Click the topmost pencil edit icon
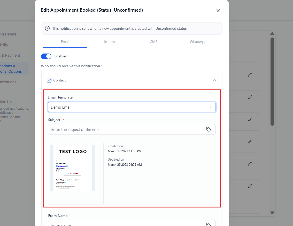The height and width of the screenshot is (226, 293). [250, 75]
